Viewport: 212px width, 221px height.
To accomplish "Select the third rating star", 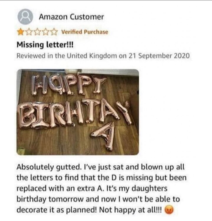I will click(x=37, y=32).
